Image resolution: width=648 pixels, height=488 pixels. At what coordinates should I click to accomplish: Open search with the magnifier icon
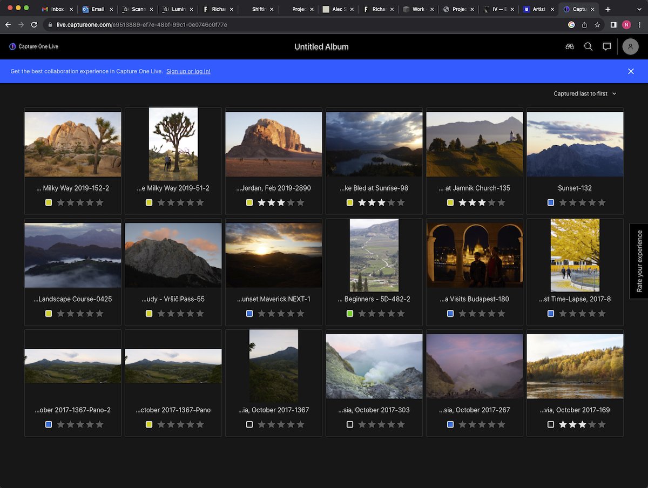pyautogui.click(x=588, y=46)
